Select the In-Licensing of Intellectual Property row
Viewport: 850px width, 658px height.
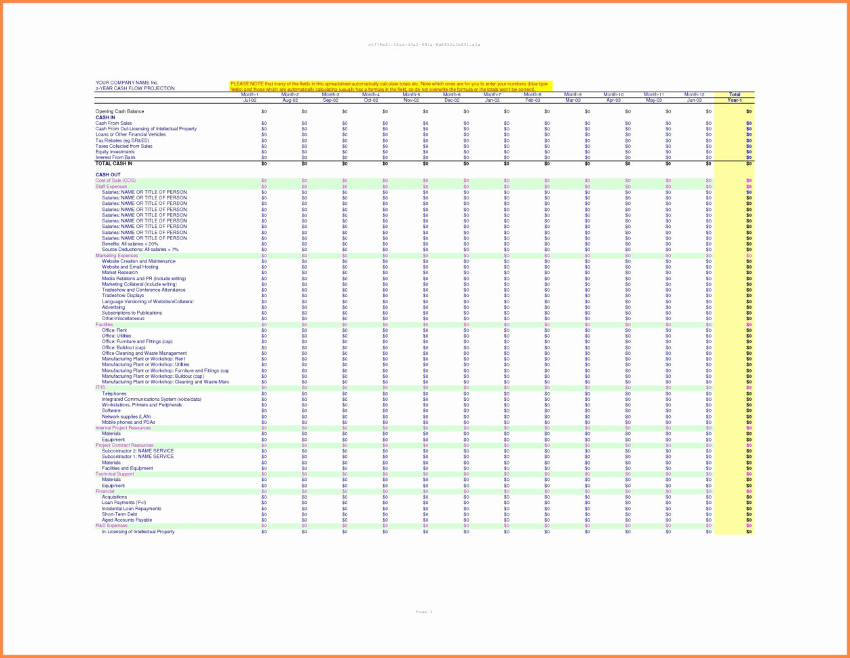138,532
